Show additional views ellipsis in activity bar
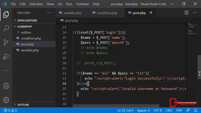Screen dimensions: 201x113 tap(6, 70)
